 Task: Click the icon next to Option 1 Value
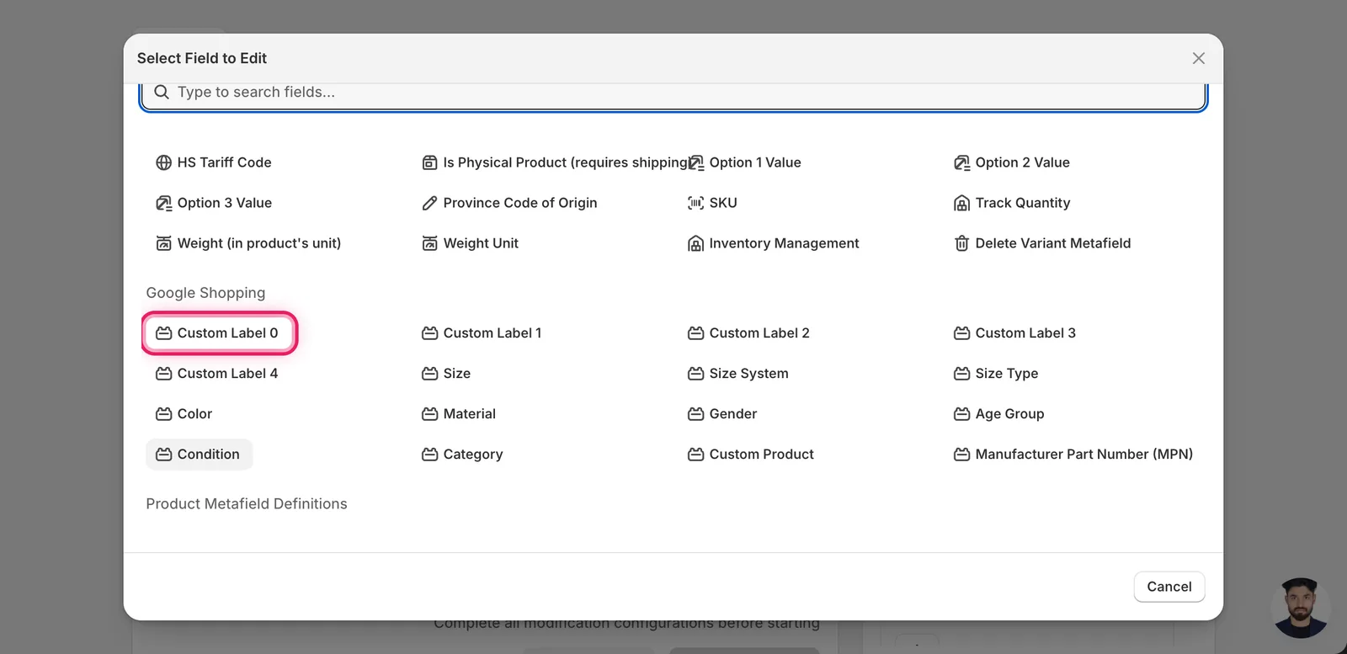(x=695, y=162)
